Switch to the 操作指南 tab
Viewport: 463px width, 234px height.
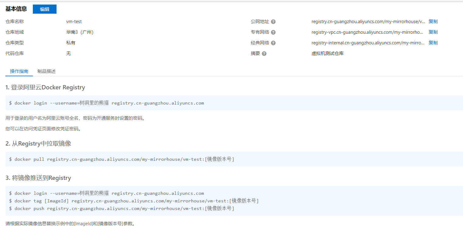(x=19, y=71)
